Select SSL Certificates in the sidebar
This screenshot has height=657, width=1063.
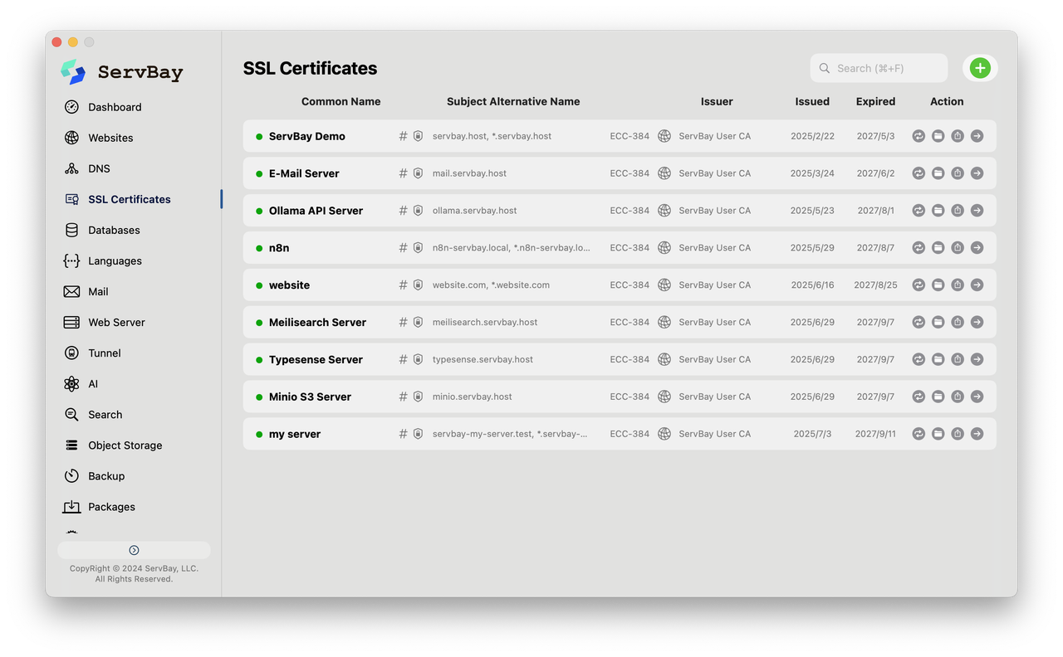(x=130, y=199)
